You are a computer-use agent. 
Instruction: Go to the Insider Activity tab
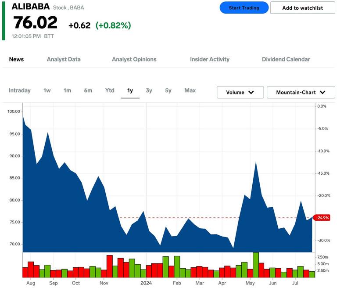pos(210,59)
